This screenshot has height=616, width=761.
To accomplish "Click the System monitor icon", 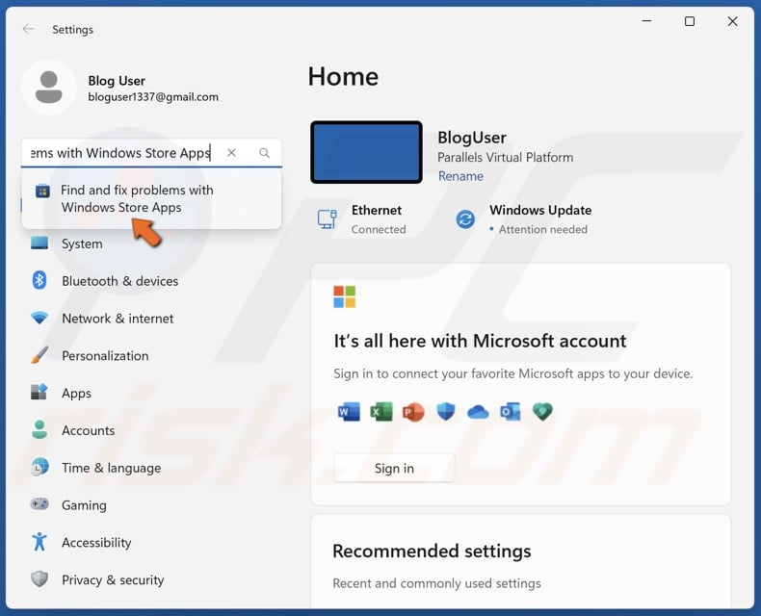I will (x=39, y=243).
